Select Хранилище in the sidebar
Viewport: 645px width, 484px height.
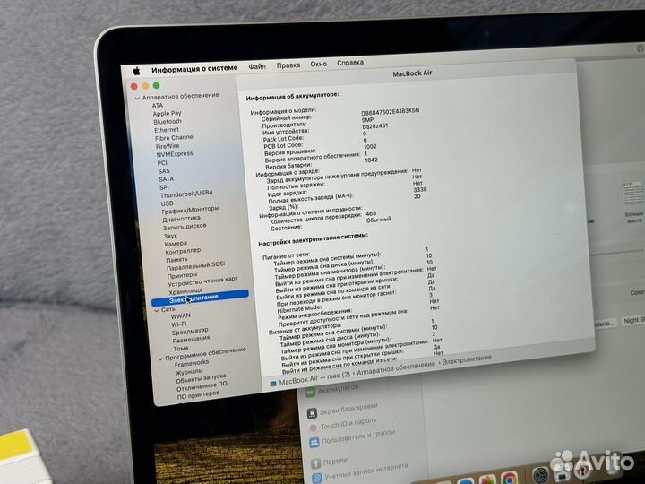pyautogui.click(x=186, y=291)
